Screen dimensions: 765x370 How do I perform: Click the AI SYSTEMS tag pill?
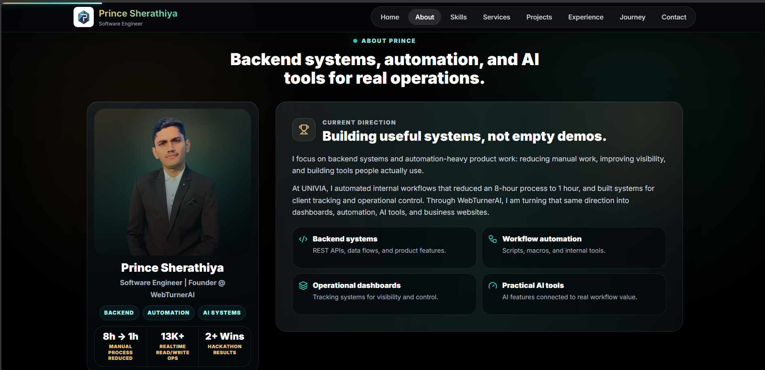(x=222, y=313)
